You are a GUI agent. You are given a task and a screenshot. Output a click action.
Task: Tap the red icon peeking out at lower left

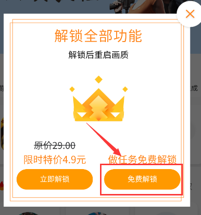pos(2,186)
